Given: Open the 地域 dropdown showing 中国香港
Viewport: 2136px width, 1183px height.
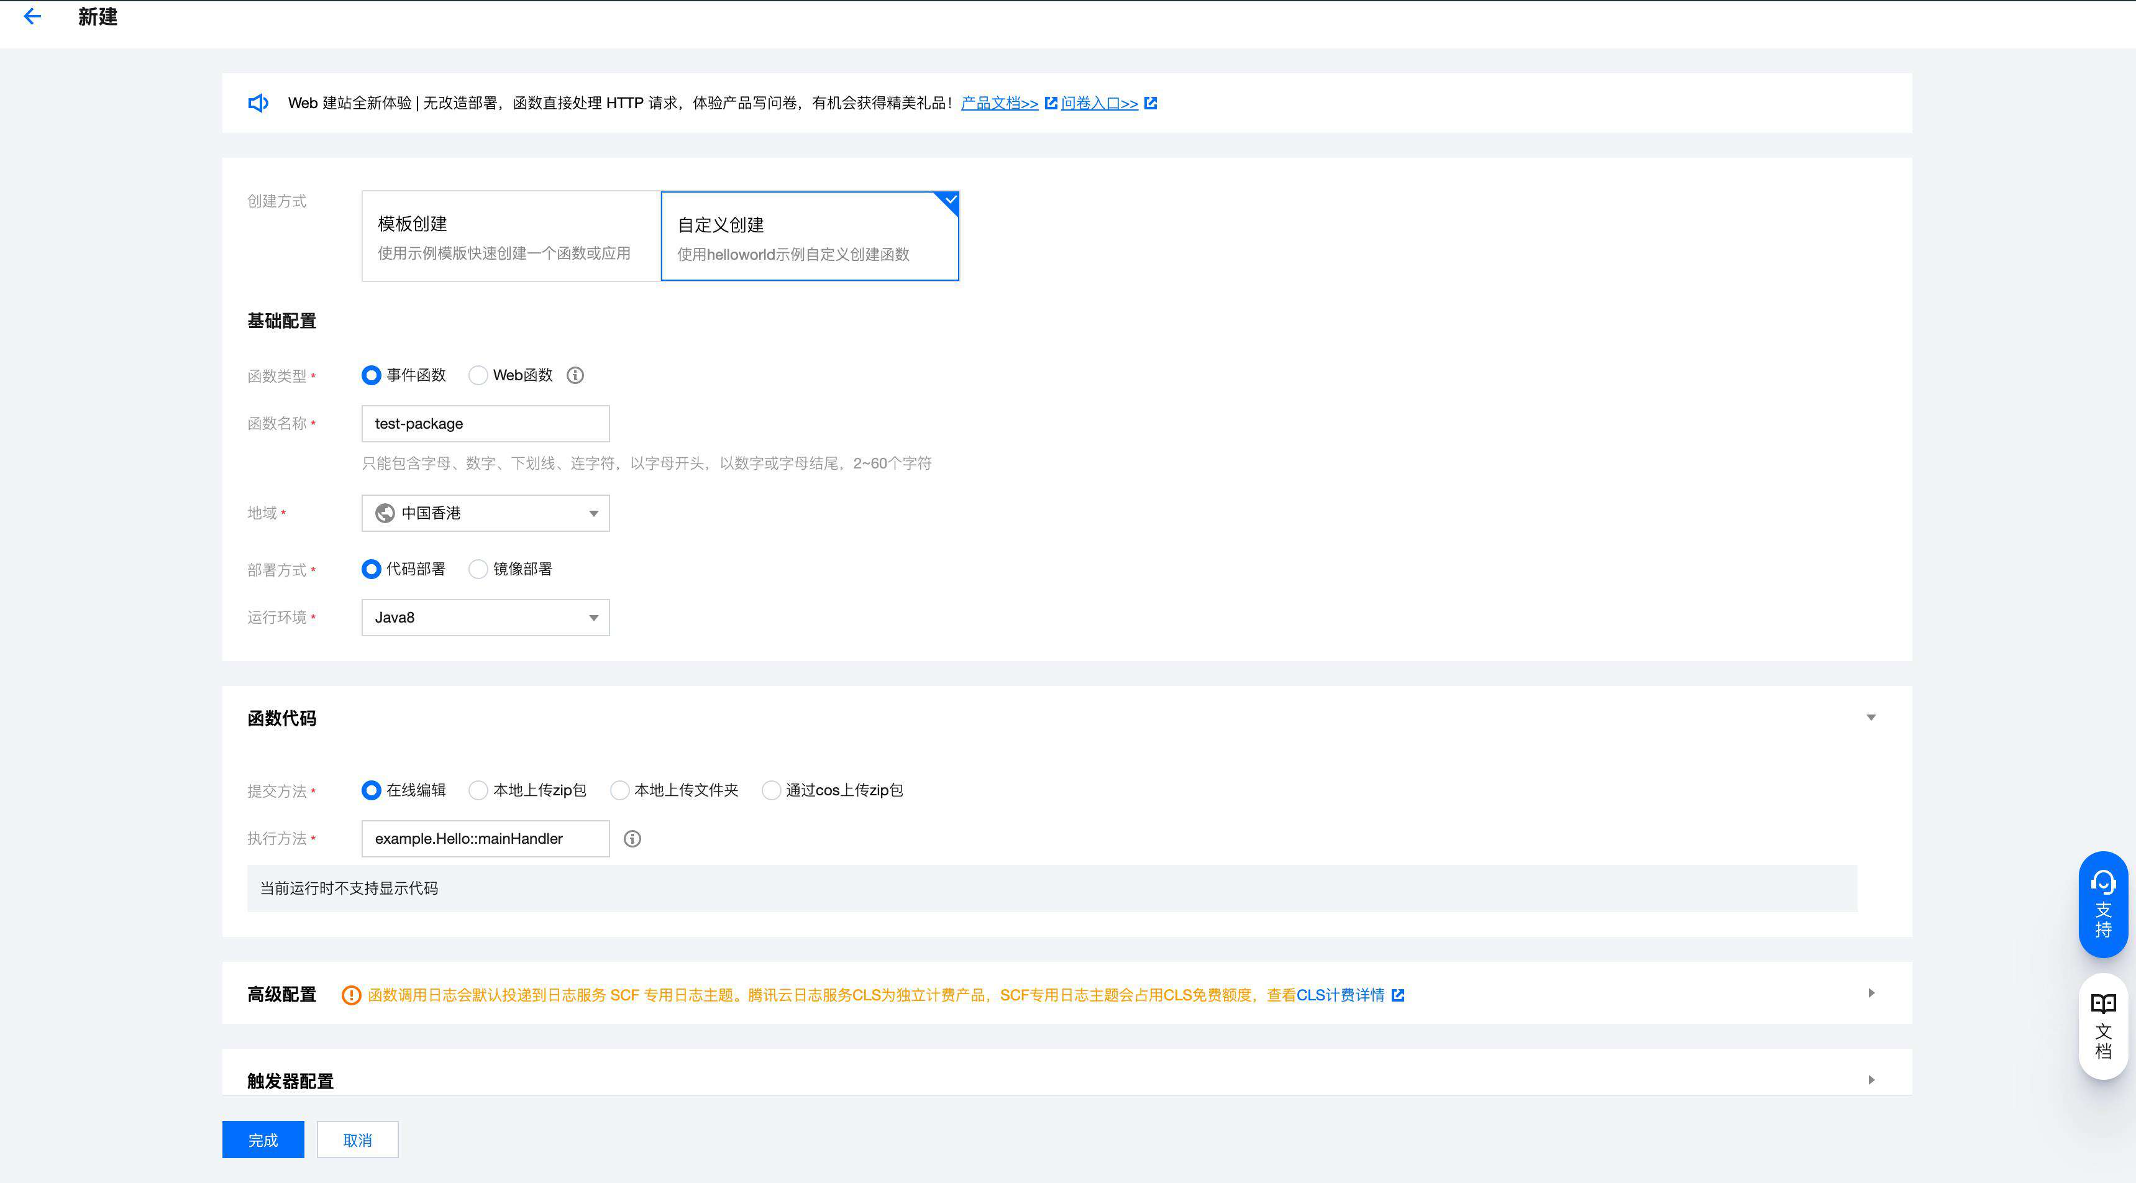Looking at the screenshot, I should coord(485,513).
